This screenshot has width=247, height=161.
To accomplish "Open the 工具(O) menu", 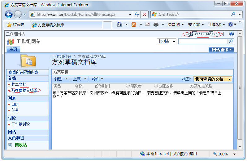I will point(217,25).
